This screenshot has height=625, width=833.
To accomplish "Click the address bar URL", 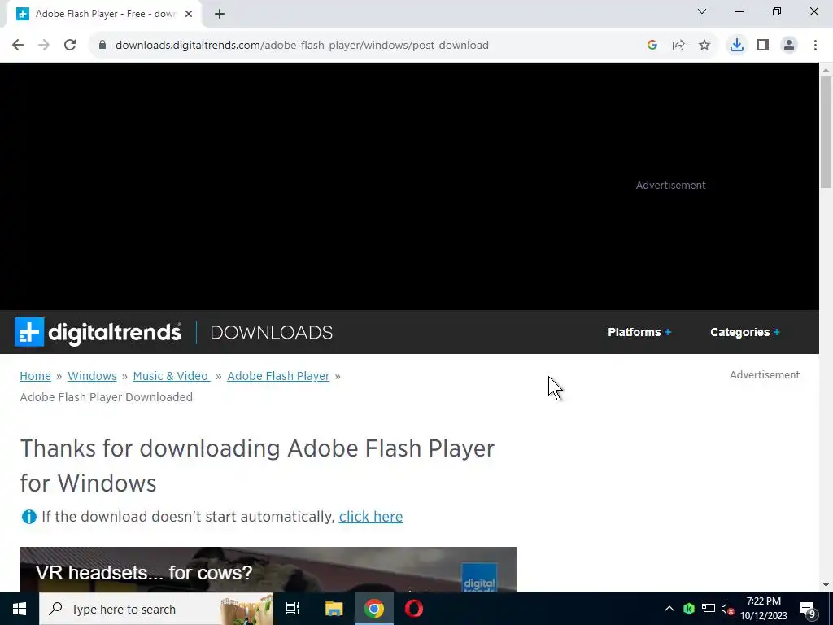I will click(x=302, y=46).
